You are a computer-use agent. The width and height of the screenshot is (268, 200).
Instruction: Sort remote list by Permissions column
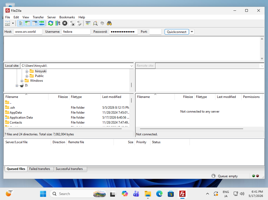[252, 97]
